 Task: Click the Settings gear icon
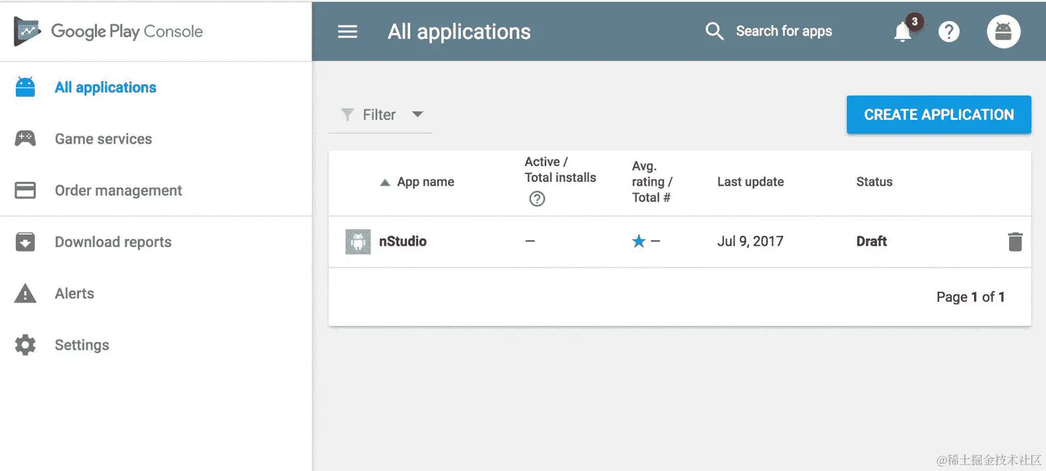point(25,345)
